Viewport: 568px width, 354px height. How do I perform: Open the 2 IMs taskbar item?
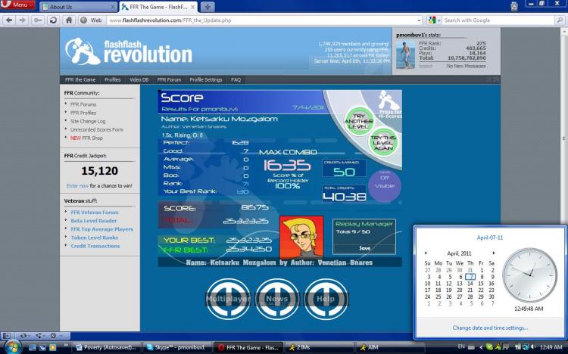(x=318, y=347)
